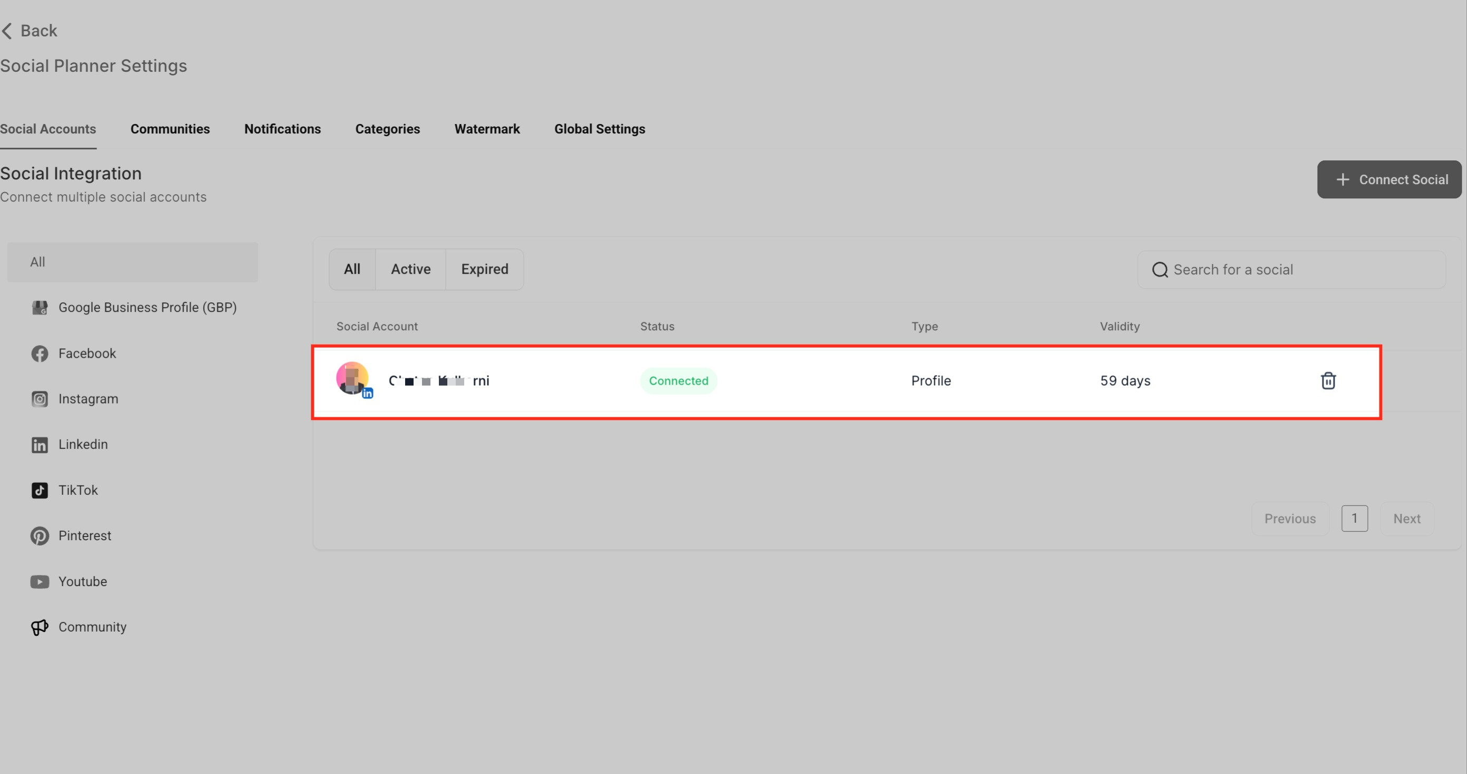Click the TikTok icon in sidebar
The height and width of the screenshot is (774, 1467).
point(39,490)
